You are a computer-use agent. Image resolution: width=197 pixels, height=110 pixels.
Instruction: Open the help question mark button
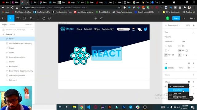click(191, 98)
